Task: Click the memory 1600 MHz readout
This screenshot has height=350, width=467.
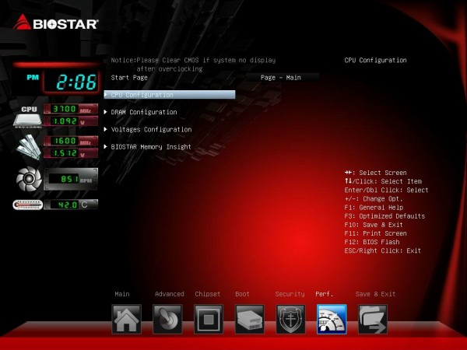Action: [71, 141]
